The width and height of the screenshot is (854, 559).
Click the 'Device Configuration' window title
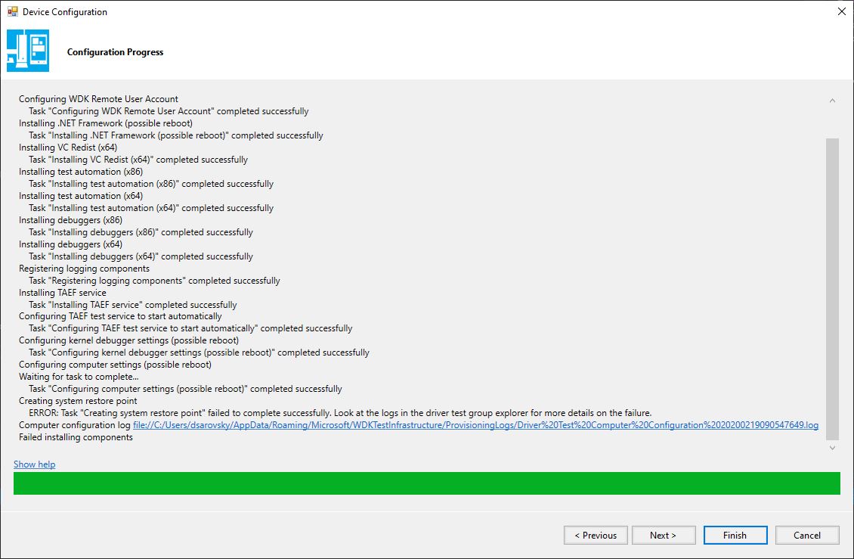(65, 12)
